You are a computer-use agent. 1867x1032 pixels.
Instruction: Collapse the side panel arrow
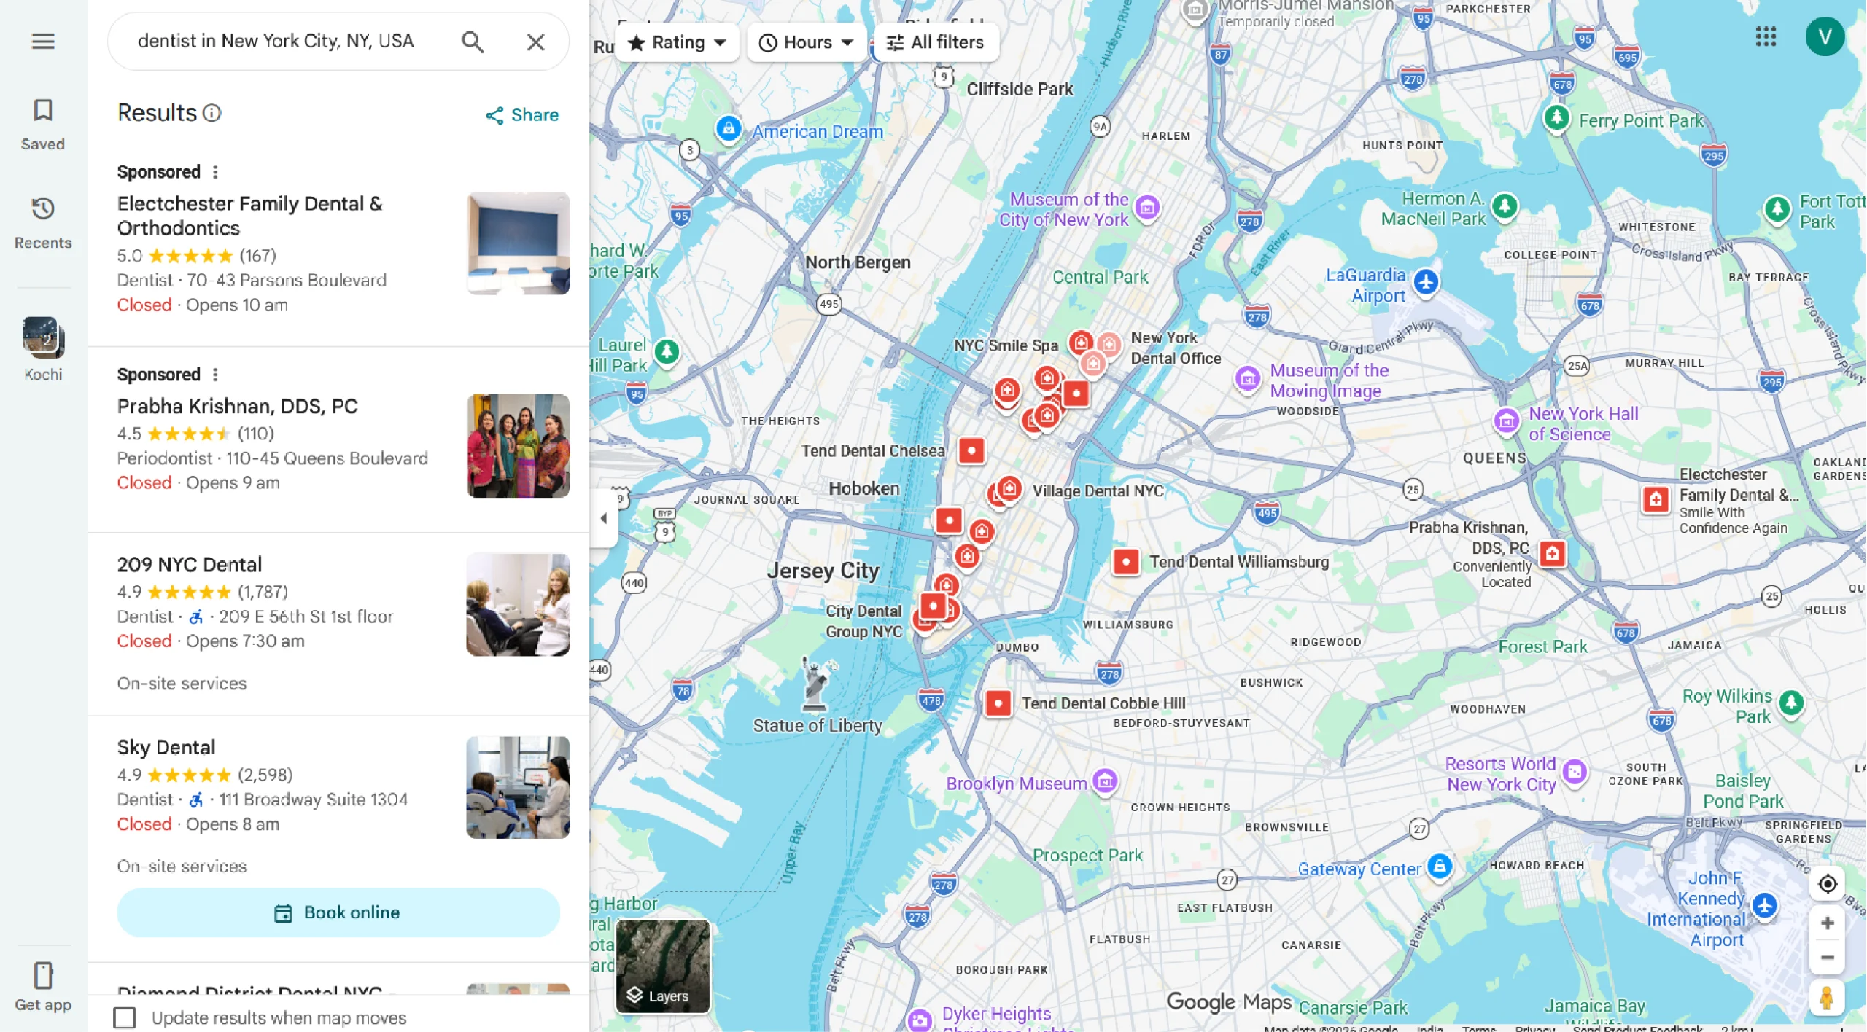click(x=604, y=518)
